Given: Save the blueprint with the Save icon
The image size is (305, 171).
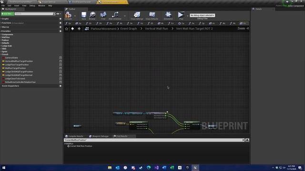Looking at the screenshot, I should coord(84,15).
